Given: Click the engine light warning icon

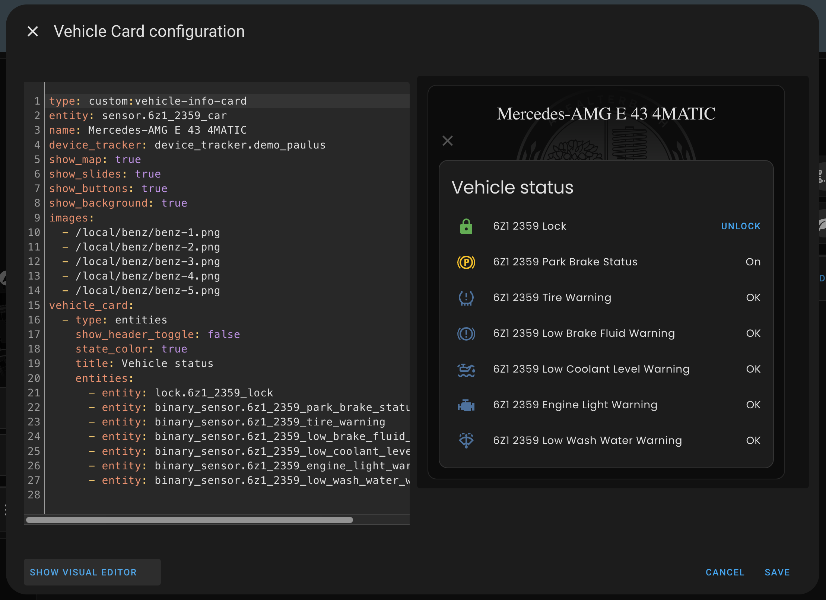Looking at the screenshot, I should pos(466,405).
